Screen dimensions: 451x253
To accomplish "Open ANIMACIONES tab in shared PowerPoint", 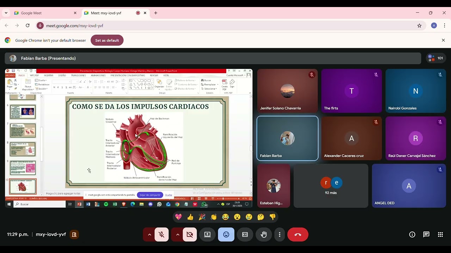I will (x=98, y=75).
